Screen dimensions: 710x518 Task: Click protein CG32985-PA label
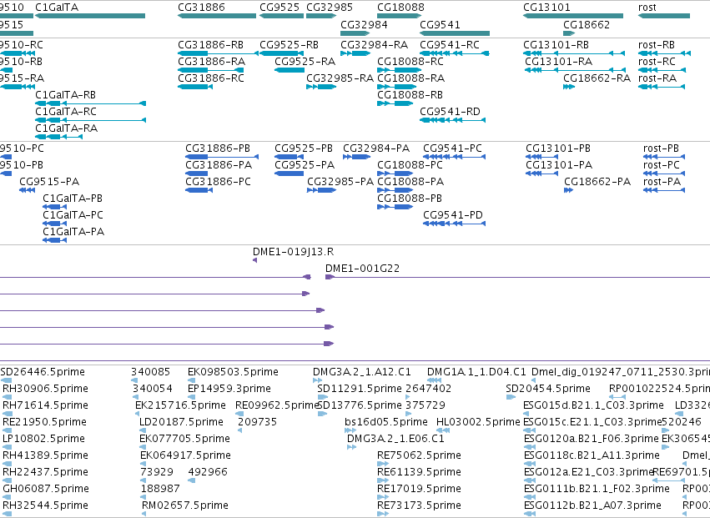point(340,182)
